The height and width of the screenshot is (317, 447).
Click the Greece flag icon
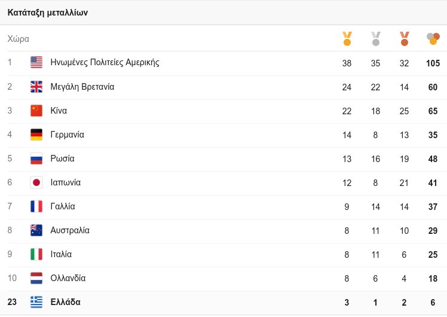pyautogui.click(x=36, y=303)
